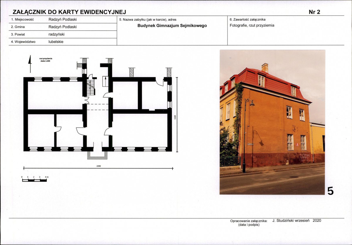This screenshot has height=245, width=352.
Task: Open the building photograph
Action: [272, 122]
